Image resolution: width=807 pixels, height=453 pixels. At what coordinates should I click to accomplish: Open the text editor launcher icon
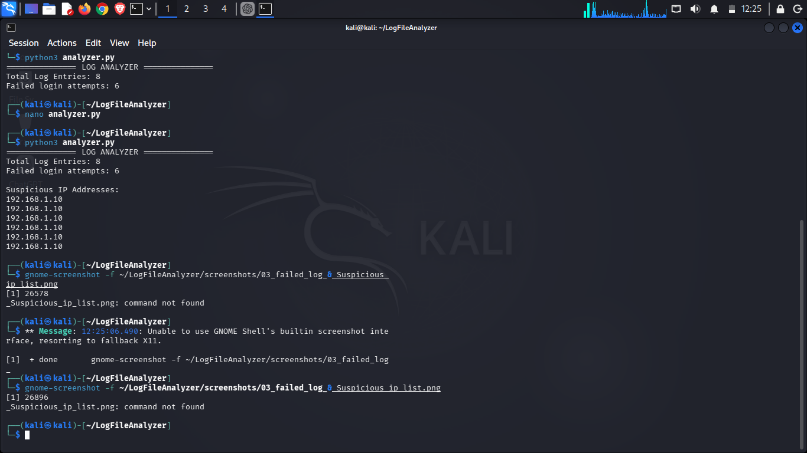[67, 9]
